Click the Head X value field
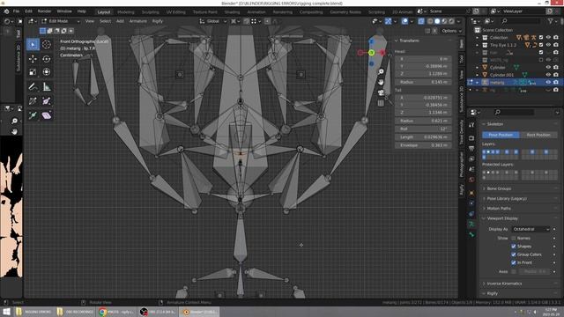 click(423, 59)
